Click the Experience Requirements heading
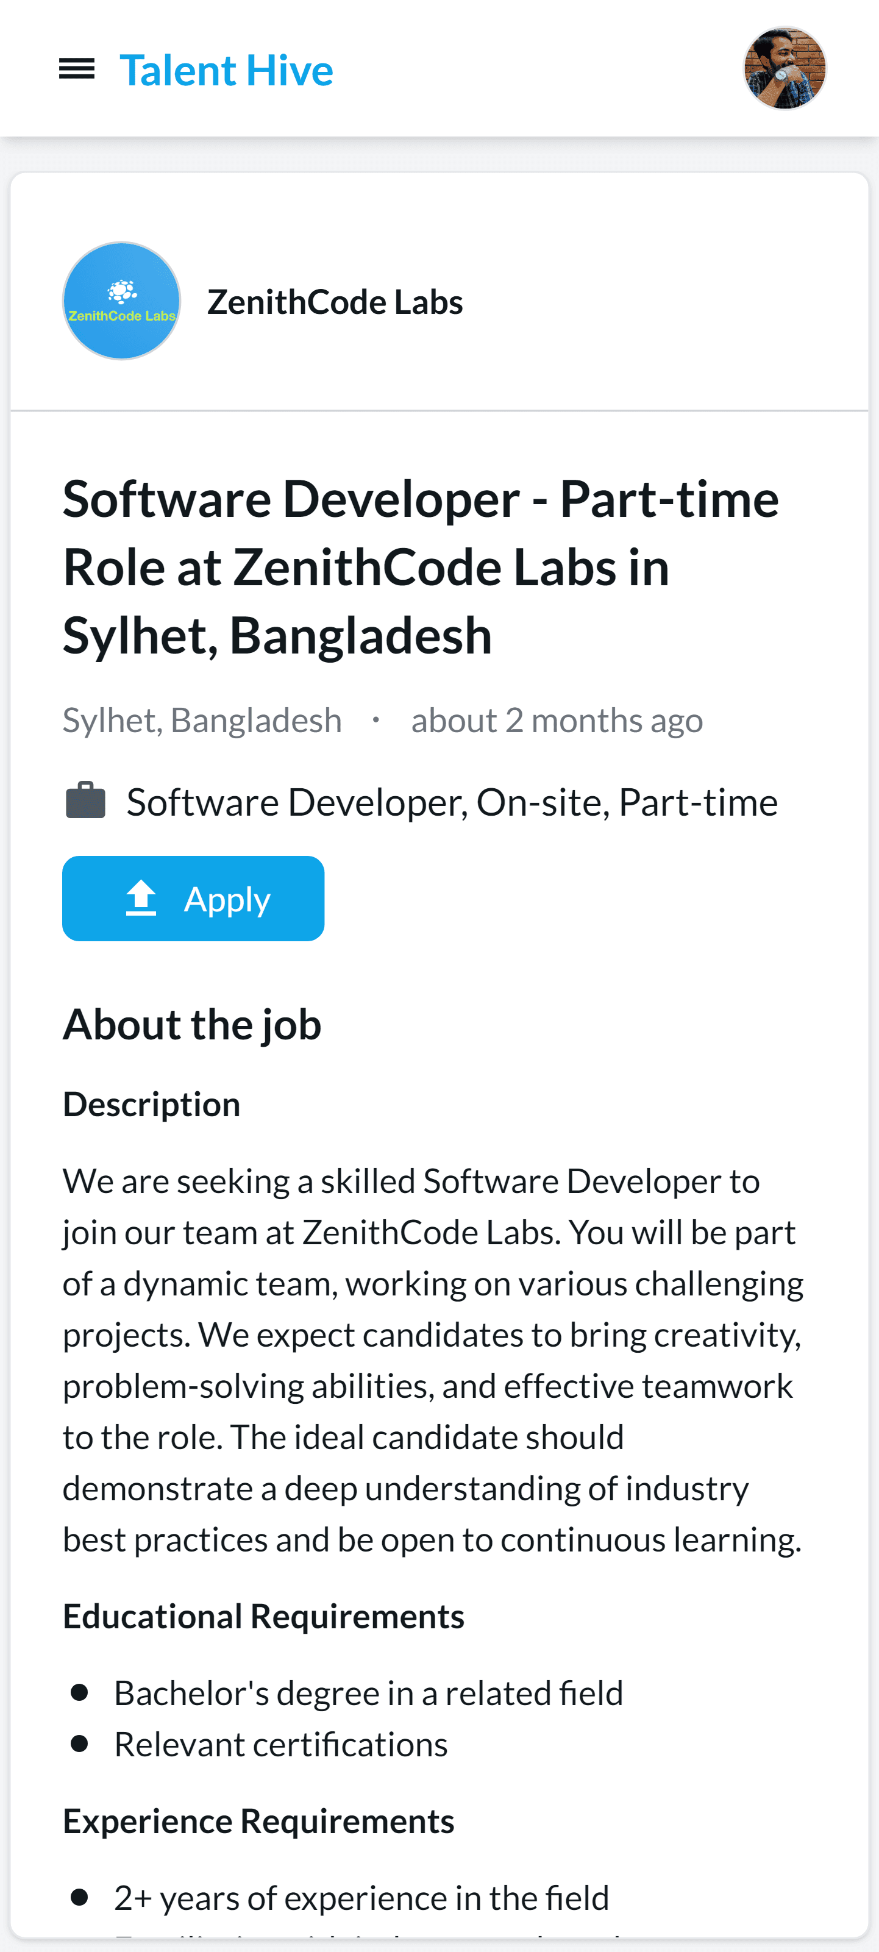 (x=258, y=1820)
